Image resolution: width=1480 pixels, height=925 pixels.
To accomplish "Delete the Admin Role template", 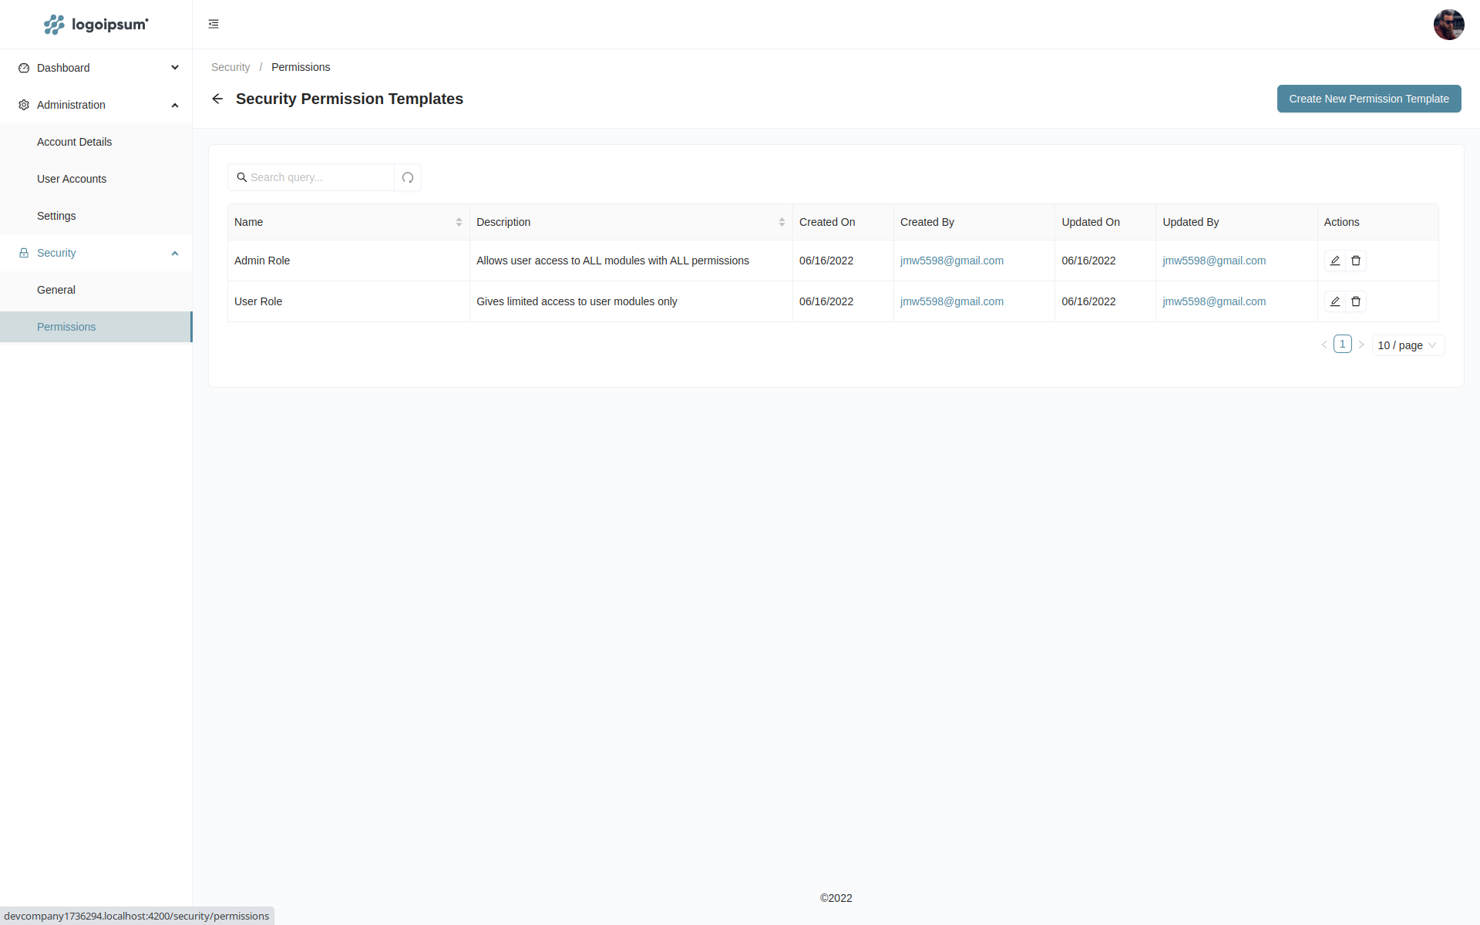I will click(1356, 261).
